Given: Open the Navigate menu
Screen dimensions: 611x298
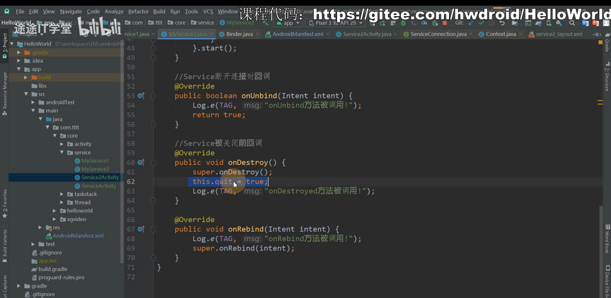Looking at the screenshot, I should point(71,11).
